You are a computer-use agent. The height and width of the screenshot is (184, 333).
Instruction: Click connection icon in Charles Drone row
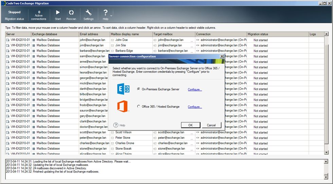[x=198, y=143]
